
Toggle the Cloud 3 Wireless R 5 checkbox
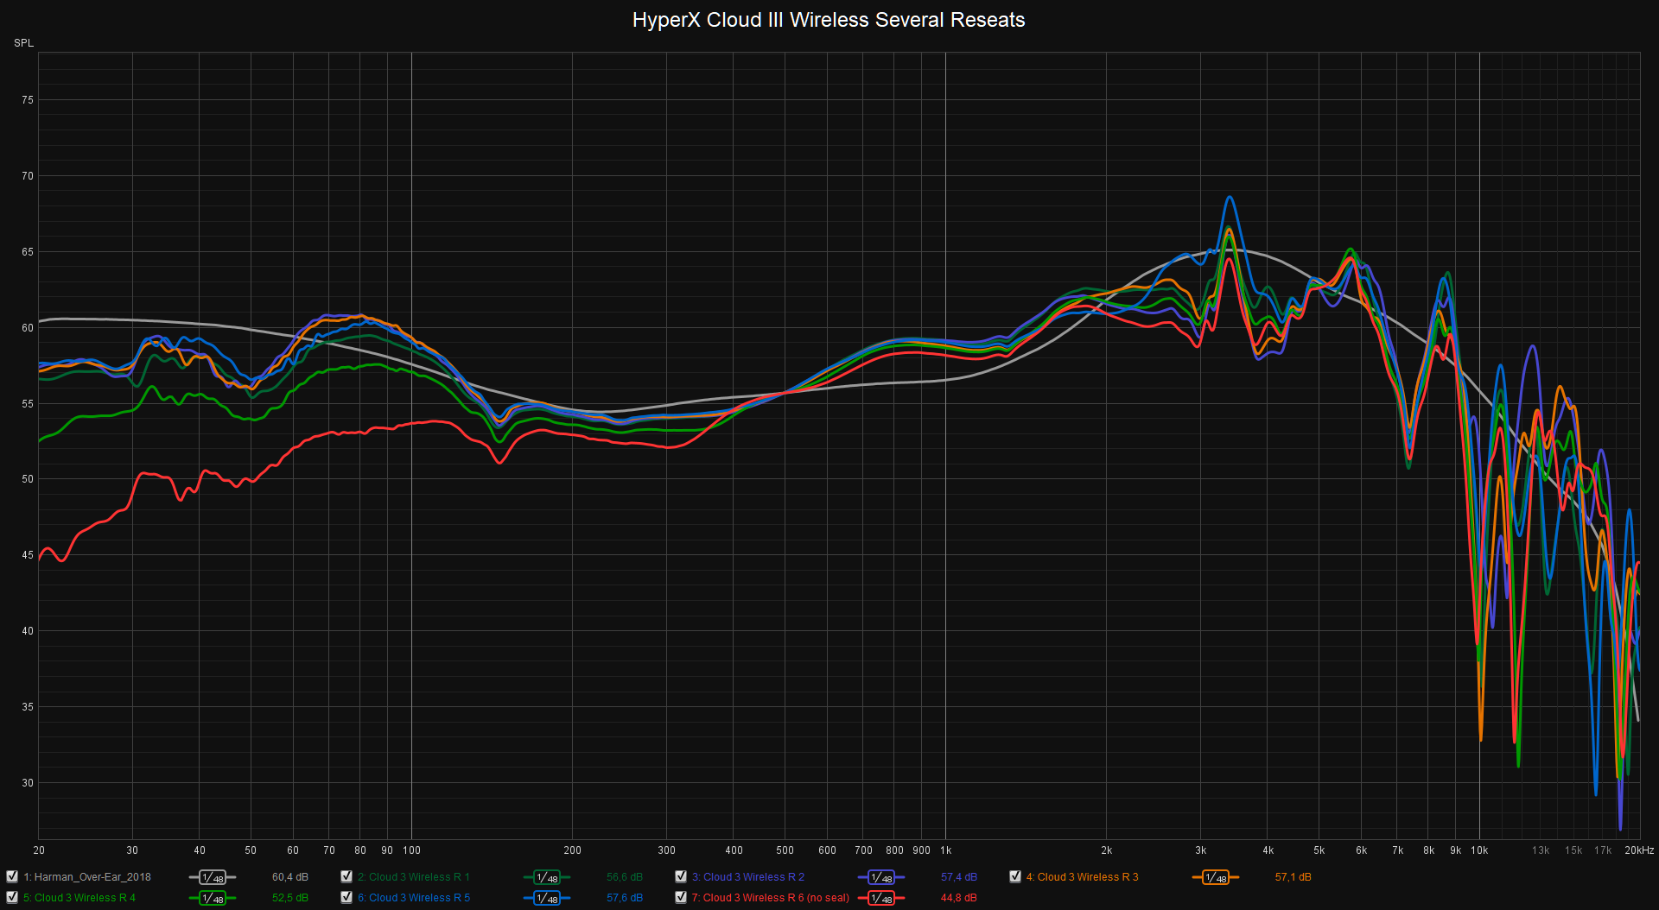346,897
